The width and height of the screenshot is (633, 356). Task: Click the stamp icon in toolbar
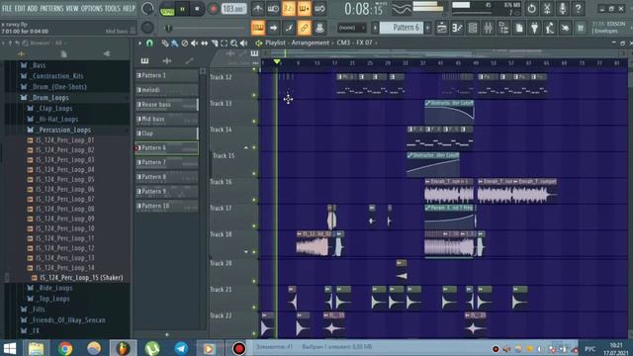[319, 28]
